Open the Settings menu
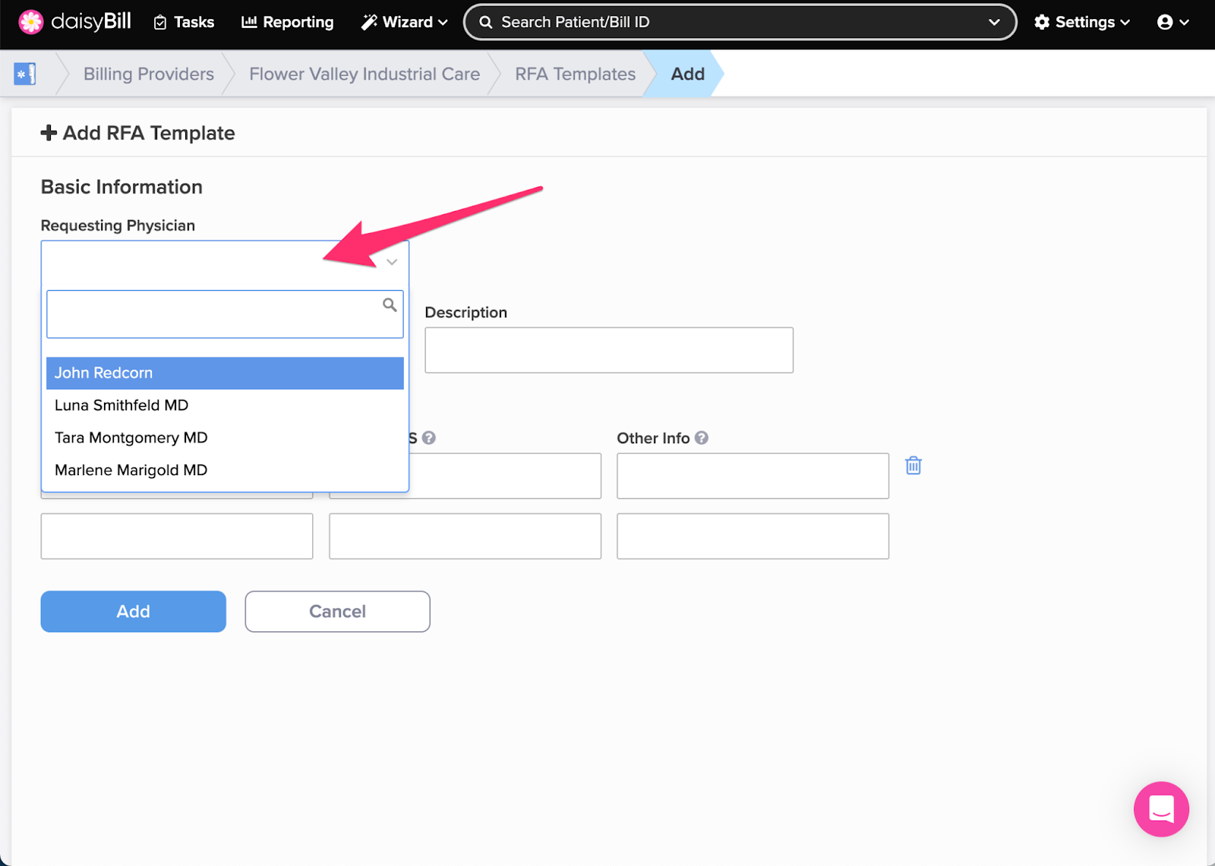The height and width of the screenshot is (866, 1215). point(1081,22)
